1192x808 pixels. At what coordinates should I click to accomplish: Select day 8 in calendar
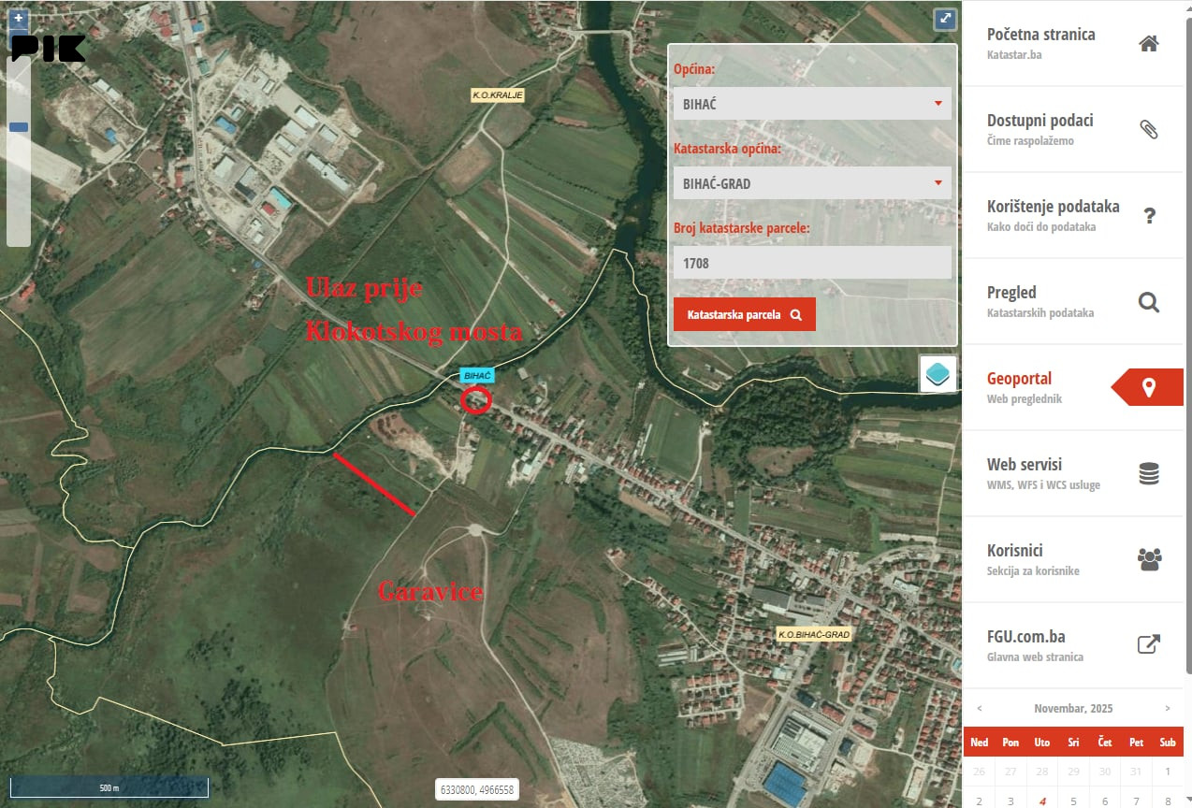pyautogui.click(x=1168, y=801)
